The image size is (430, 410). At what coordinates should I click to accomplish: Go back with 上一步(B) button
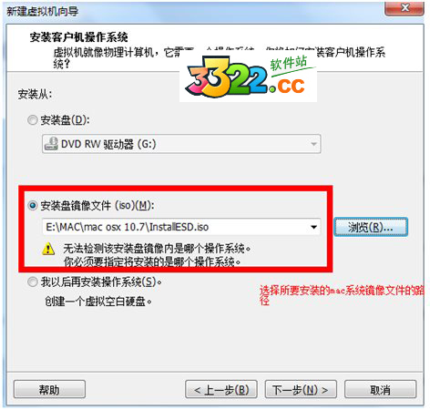click(x=221, y=389)
